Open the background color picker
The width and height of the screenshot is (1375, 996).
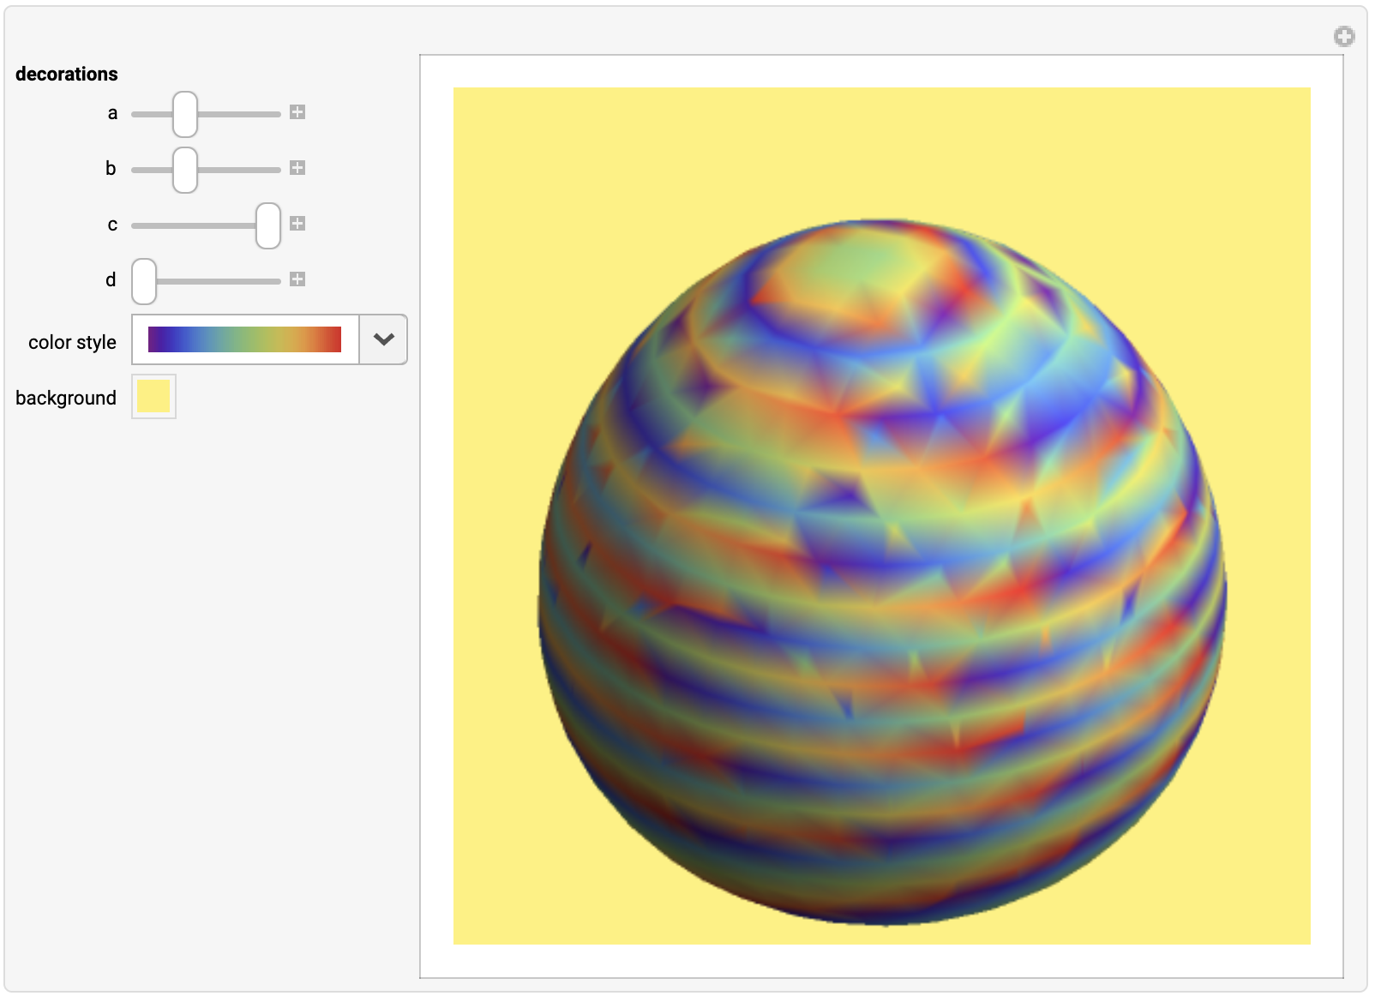pos(153,395)
